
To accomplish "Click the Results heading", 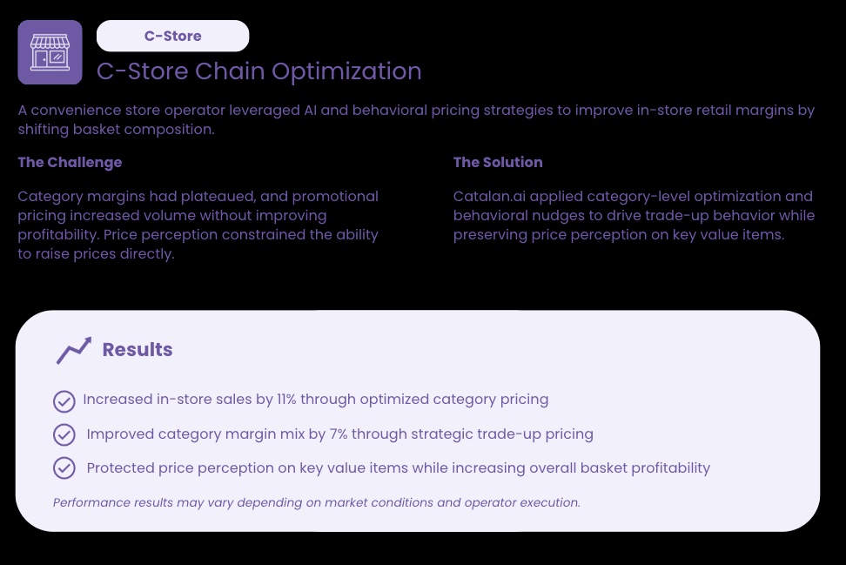I will click(138, 350).
